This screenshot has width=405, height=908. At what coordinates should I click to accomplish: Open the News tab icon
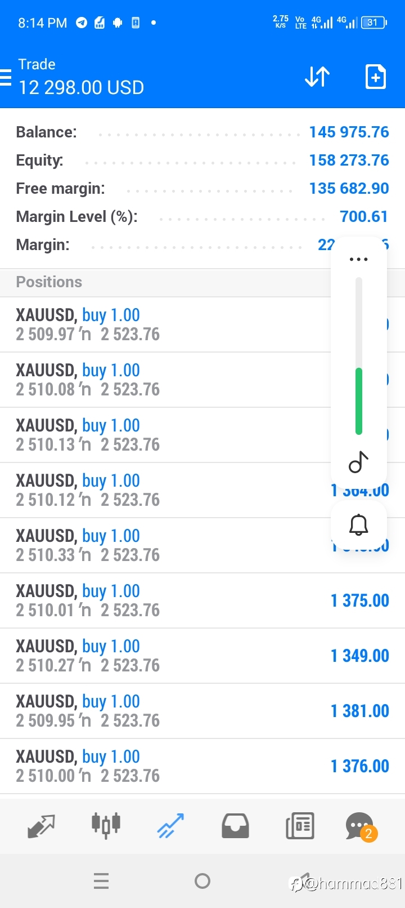point(300,826)
